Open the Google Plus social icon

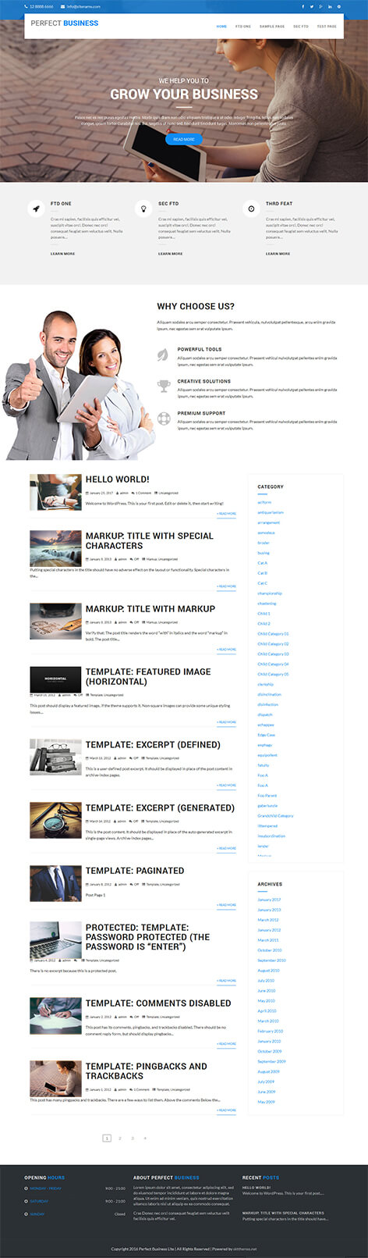[x=321, y=6]
